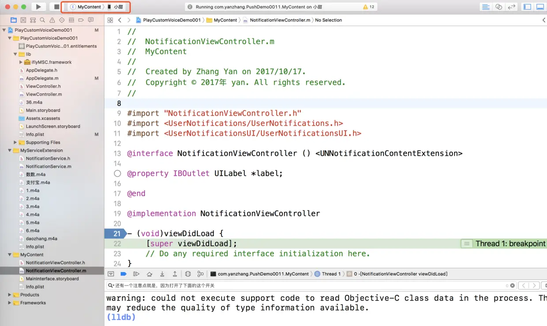The width and height of the screenshot is (547, 326).
Task: Open the Breakpoint navigator
Action: (81, 20)
